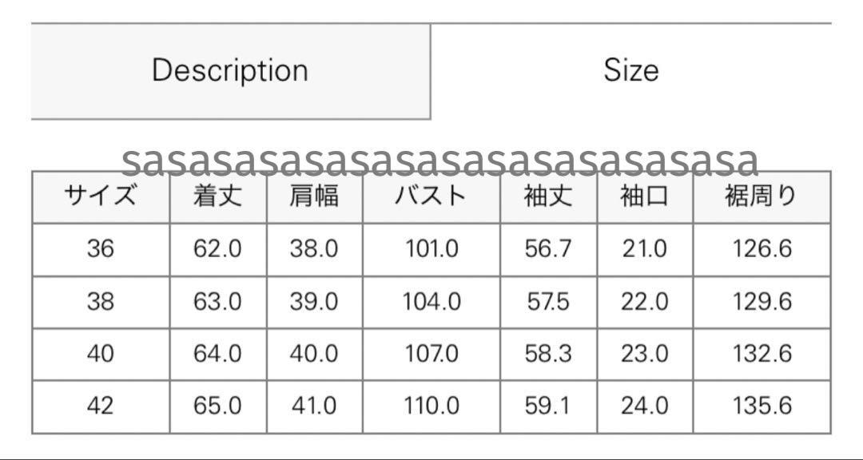Select the 袖丈 column header

click(548, 197)
